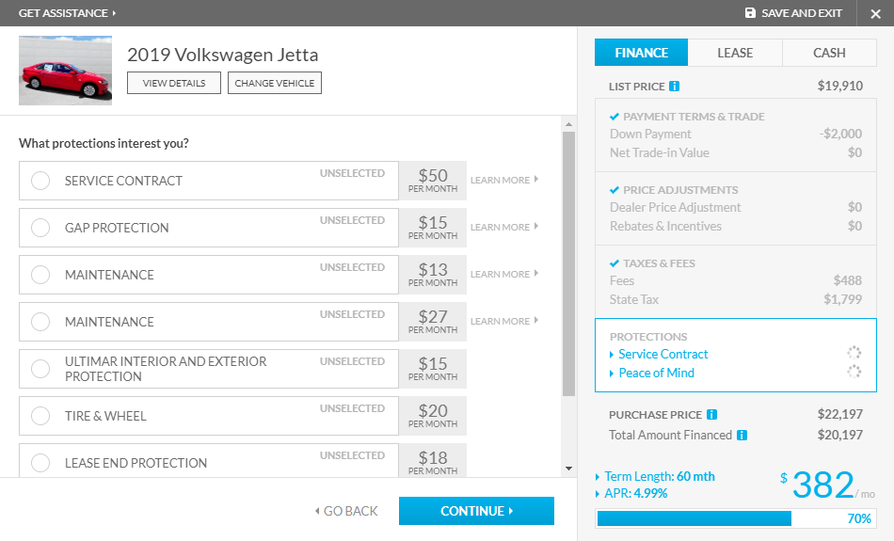Click the 2019 Volkswagen Jetta title
This screenshot has width=894, height=541.
(223, 55)
